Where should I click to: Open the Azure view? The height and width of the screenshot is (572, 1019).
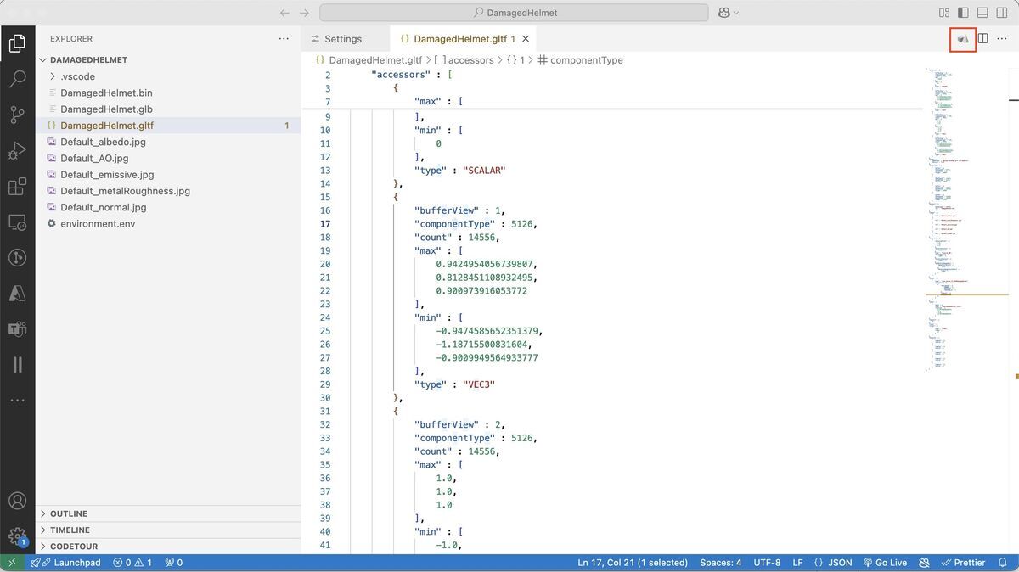[x=17, y=294]
